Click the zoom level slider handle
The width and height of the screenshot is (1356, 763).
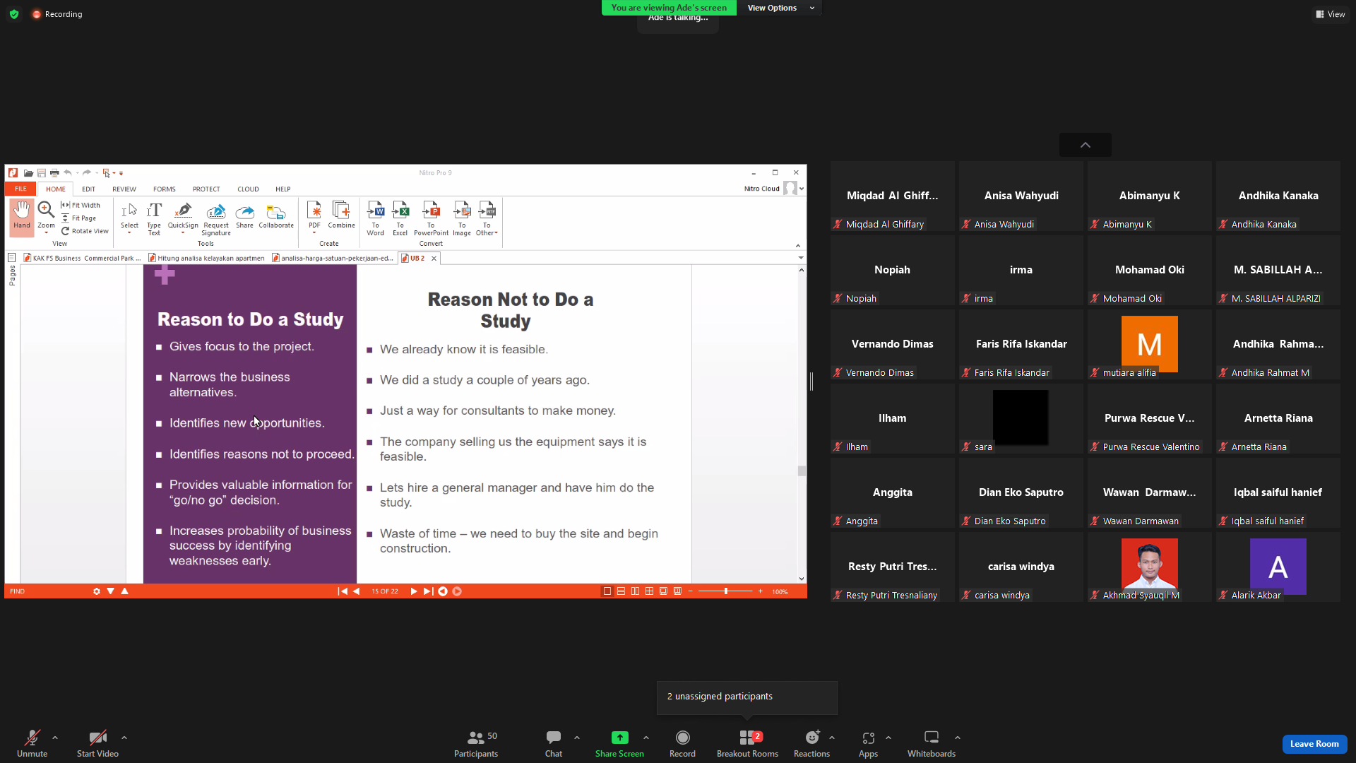coord(725,591)
